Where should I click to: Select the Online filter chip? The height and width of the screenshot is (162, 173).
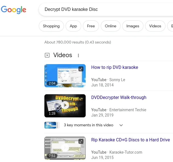(110, 26)
